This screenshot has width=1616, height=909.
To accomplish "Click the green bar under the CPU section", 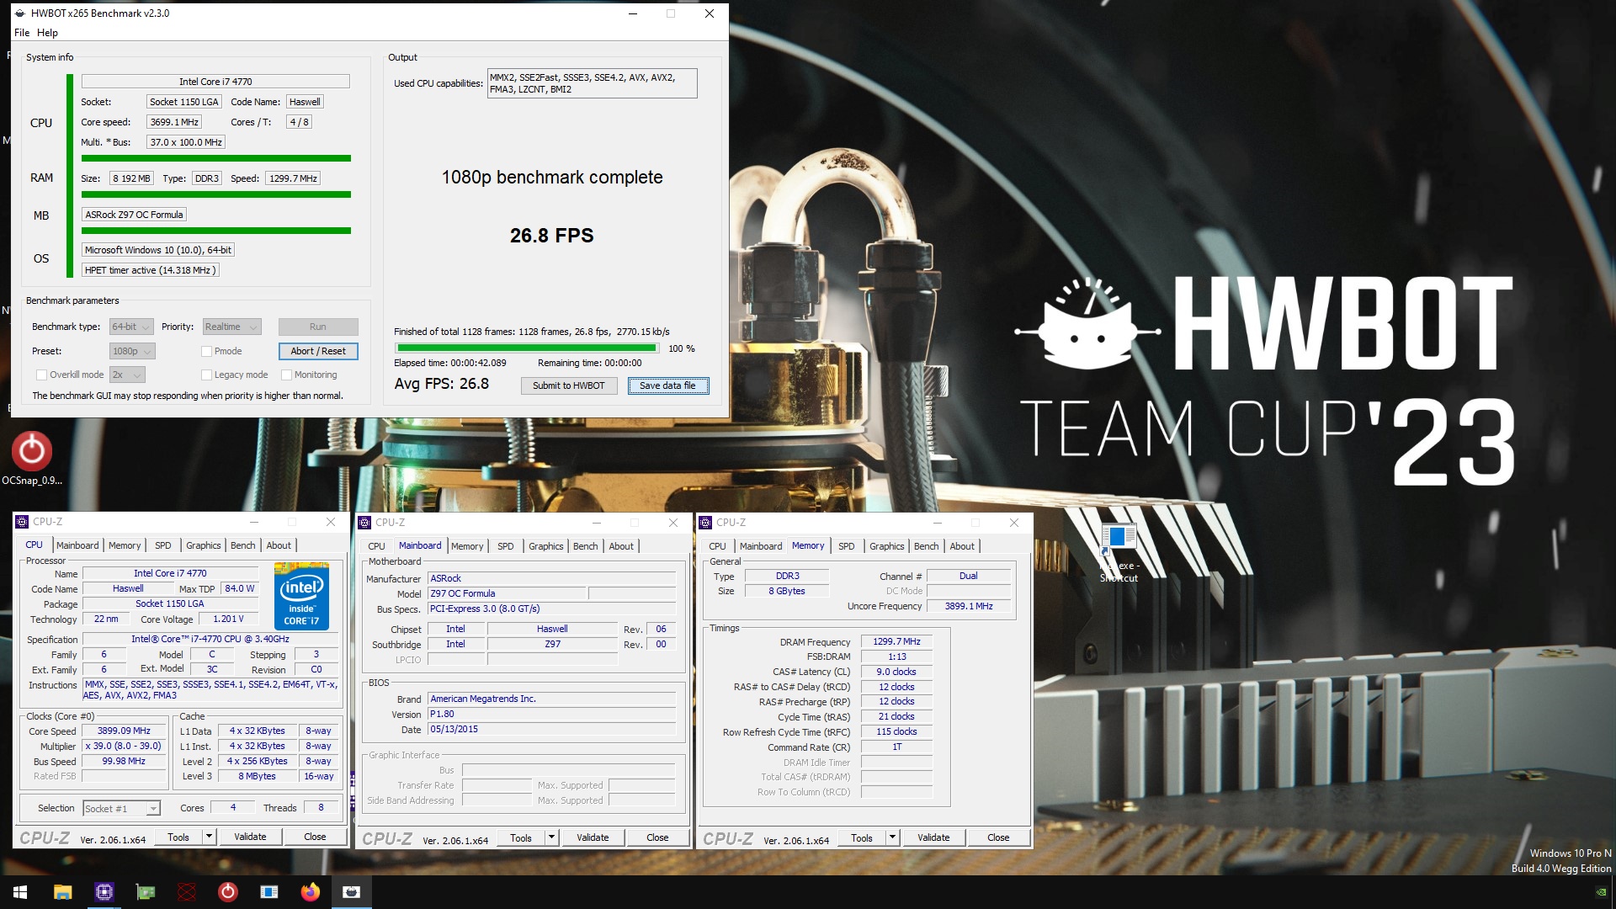I will pyautogui.click(x=216, y=158).
